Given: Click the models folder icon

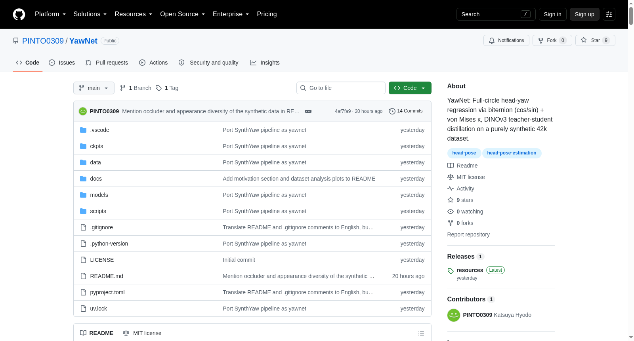Looking at the screenshot, I should tap(83, 195).
